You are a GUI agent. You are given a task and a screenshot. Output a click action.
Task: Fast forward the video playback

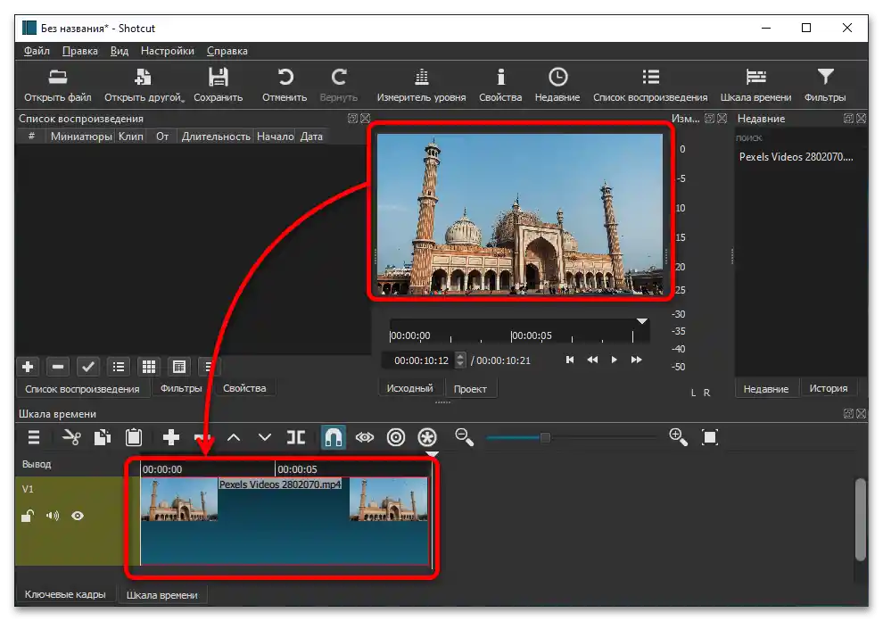636,360
